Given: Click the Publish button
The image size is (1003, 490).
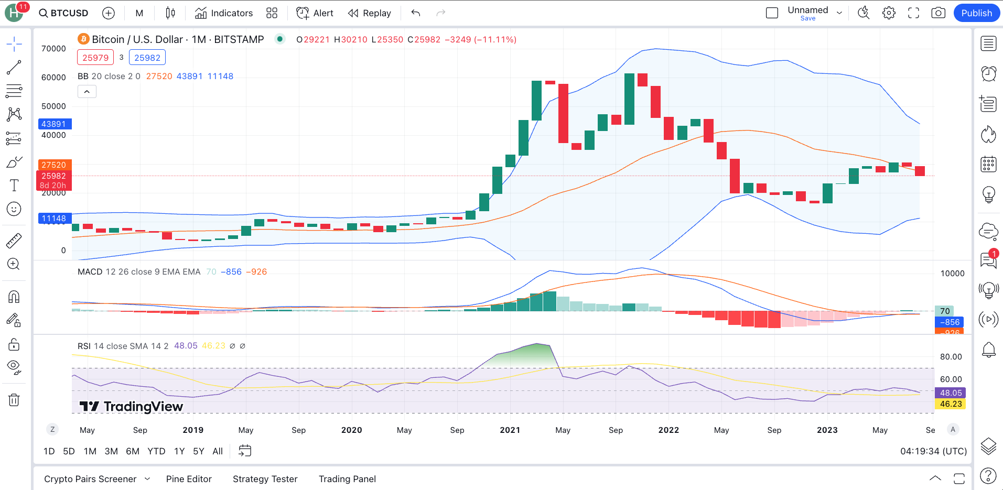Looking at the screenshot, I should coord(976,13).
